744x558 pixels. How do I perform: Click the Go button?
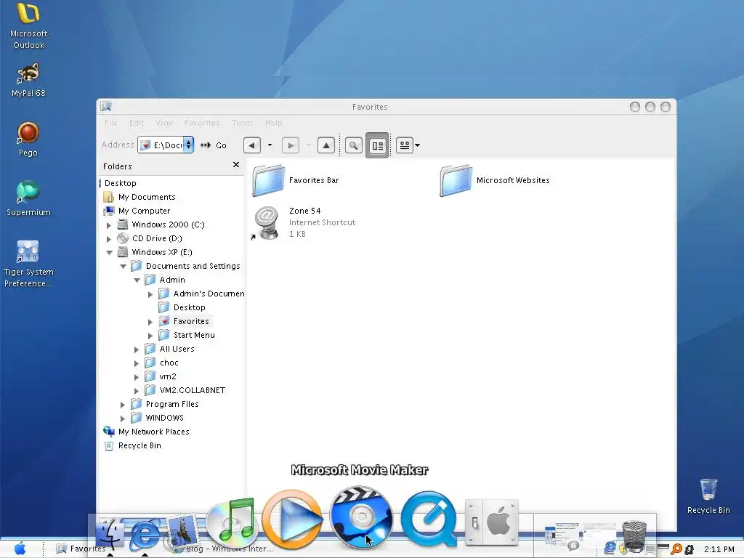click(x=214, y=145)
